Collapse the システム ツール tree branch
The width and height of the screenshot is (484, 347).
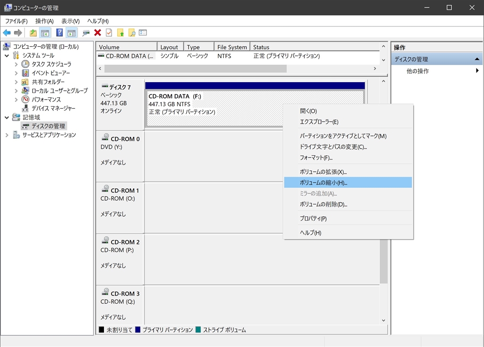[7, 56]
